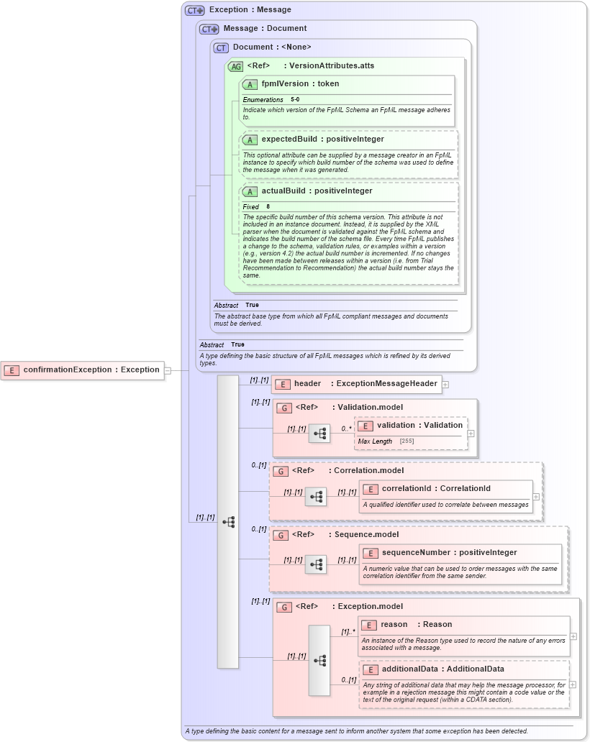Select the reason : Reason label
Screen dimensions: 590x742
(x=416, y=624)
